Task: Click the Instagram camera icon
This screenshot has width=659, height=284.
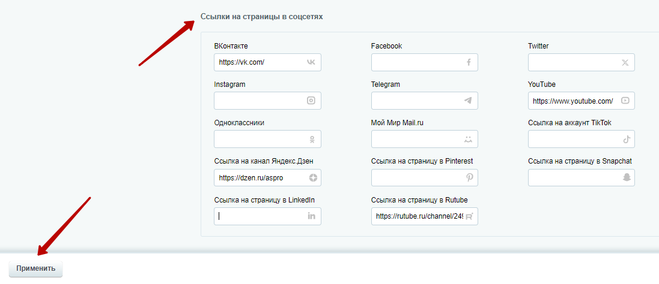Action: (x=311, y=101)
